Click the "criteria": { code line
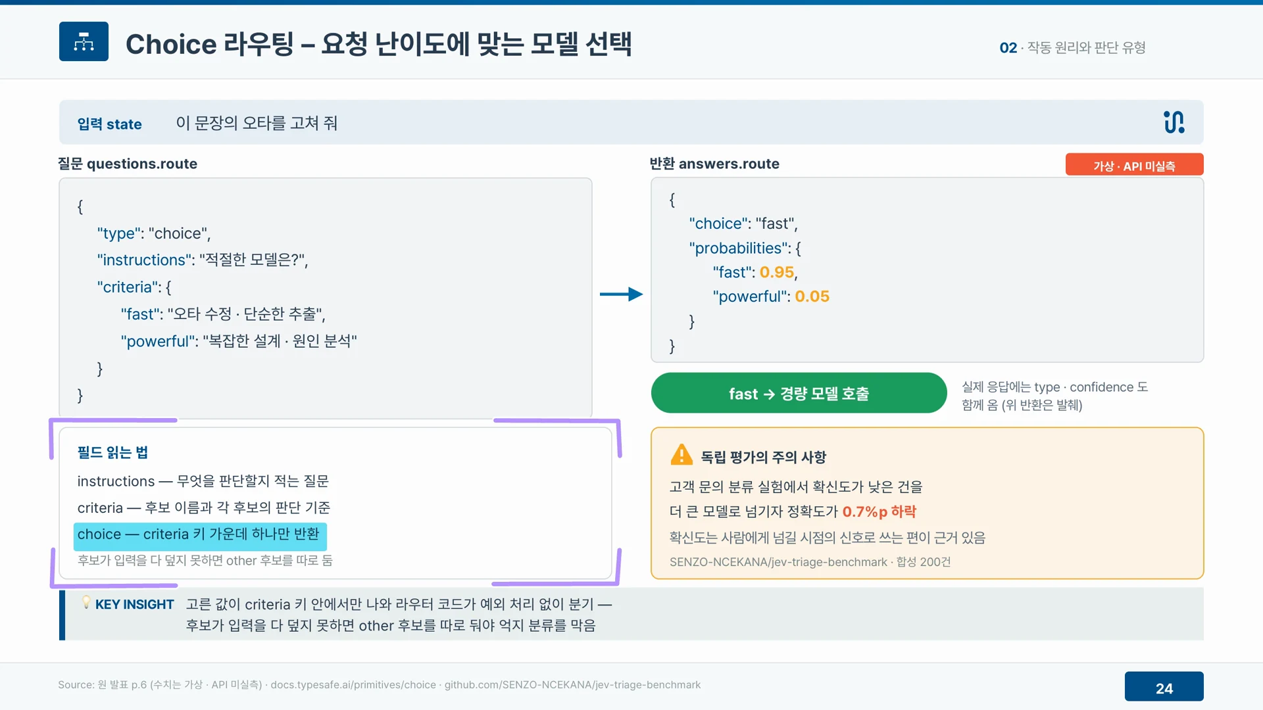The image size is (1263, 710). tap(134, 287)
